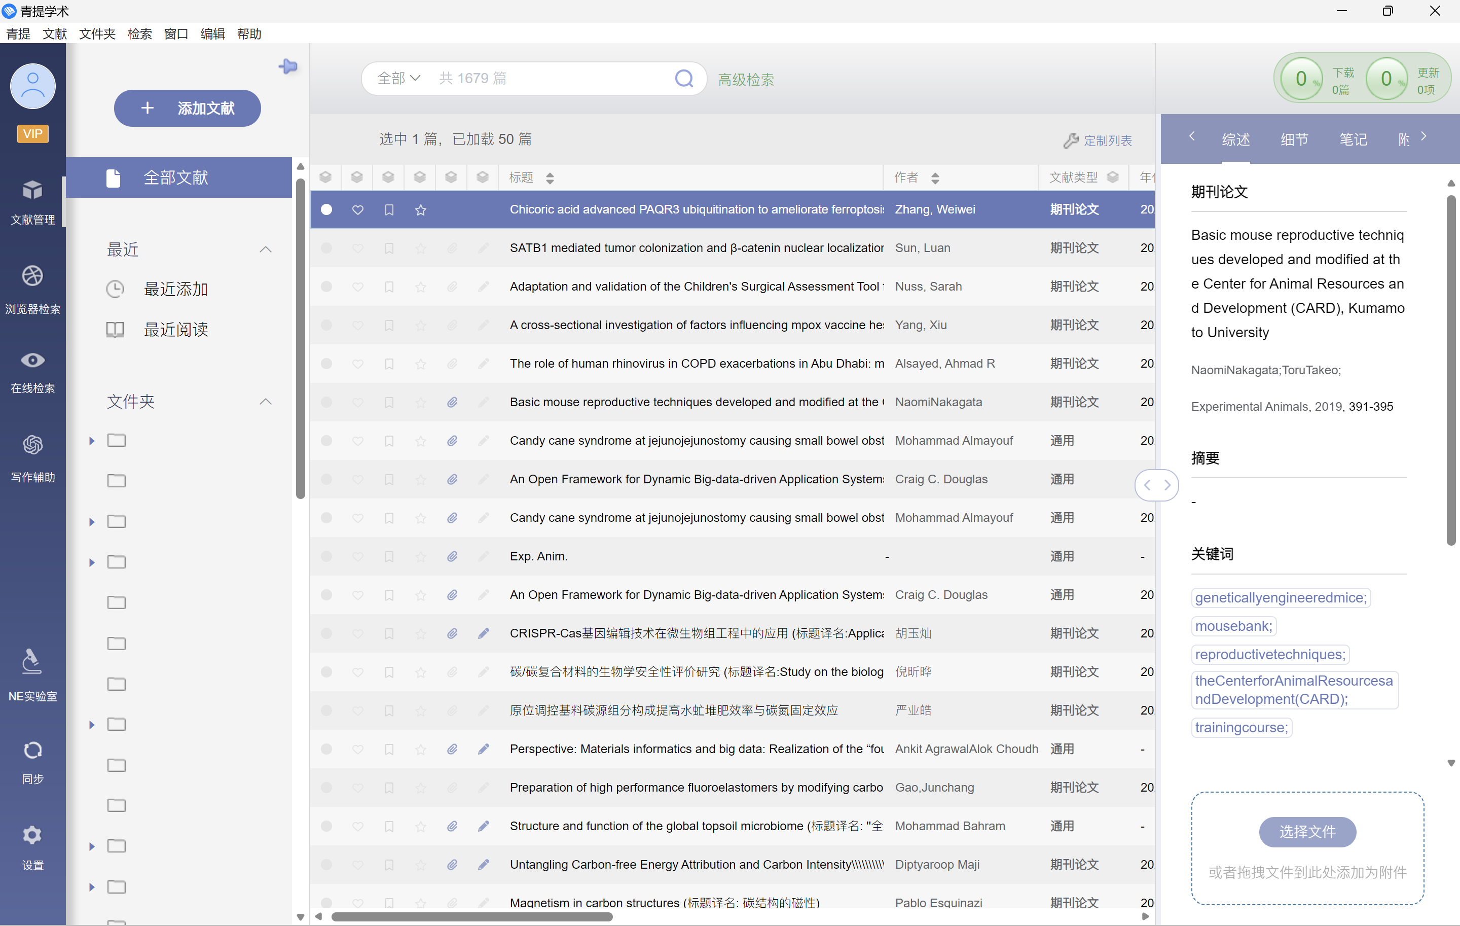This screenshot has height=926, width=1460.
Task: Click the pin icon on the folder panel
Action: [288, 66]
